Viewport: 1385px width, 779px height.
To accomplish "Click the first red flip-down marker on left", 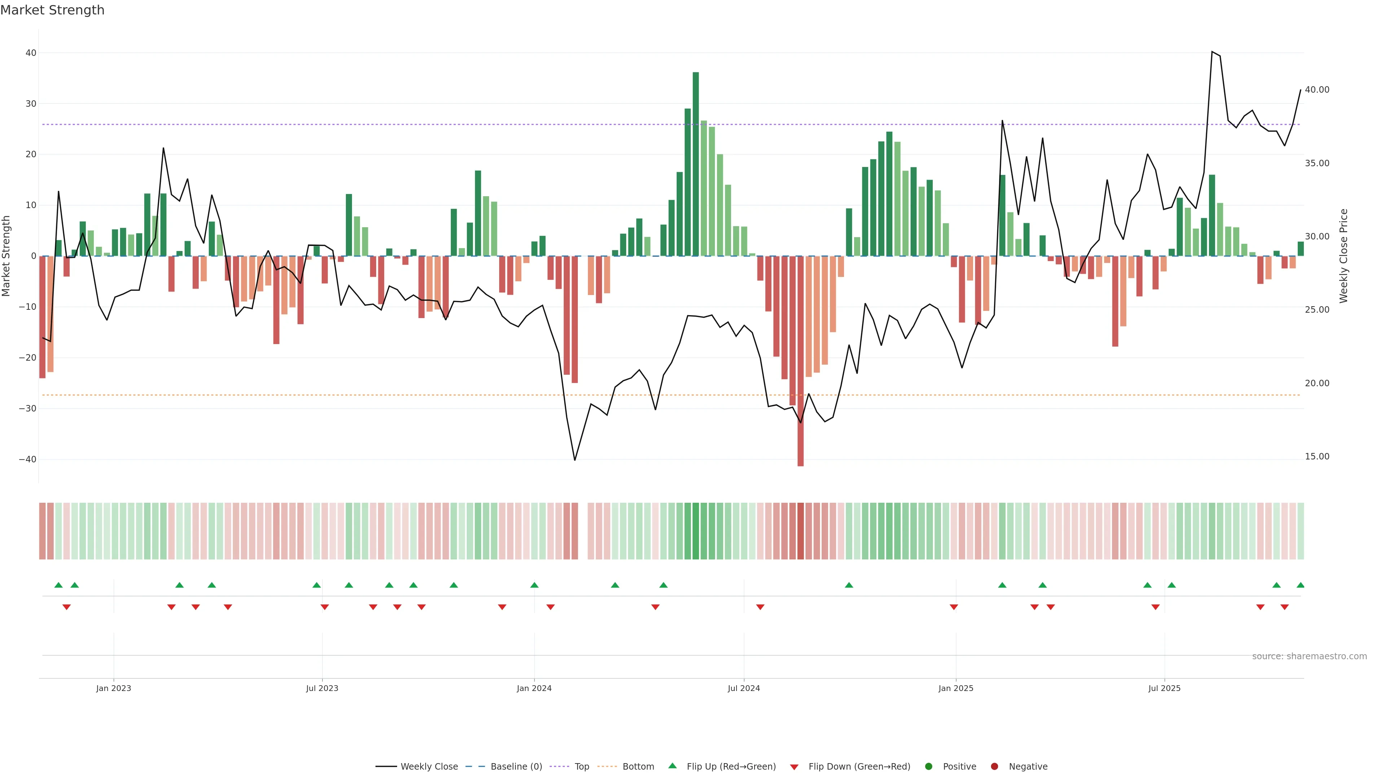I will (67, 607).
